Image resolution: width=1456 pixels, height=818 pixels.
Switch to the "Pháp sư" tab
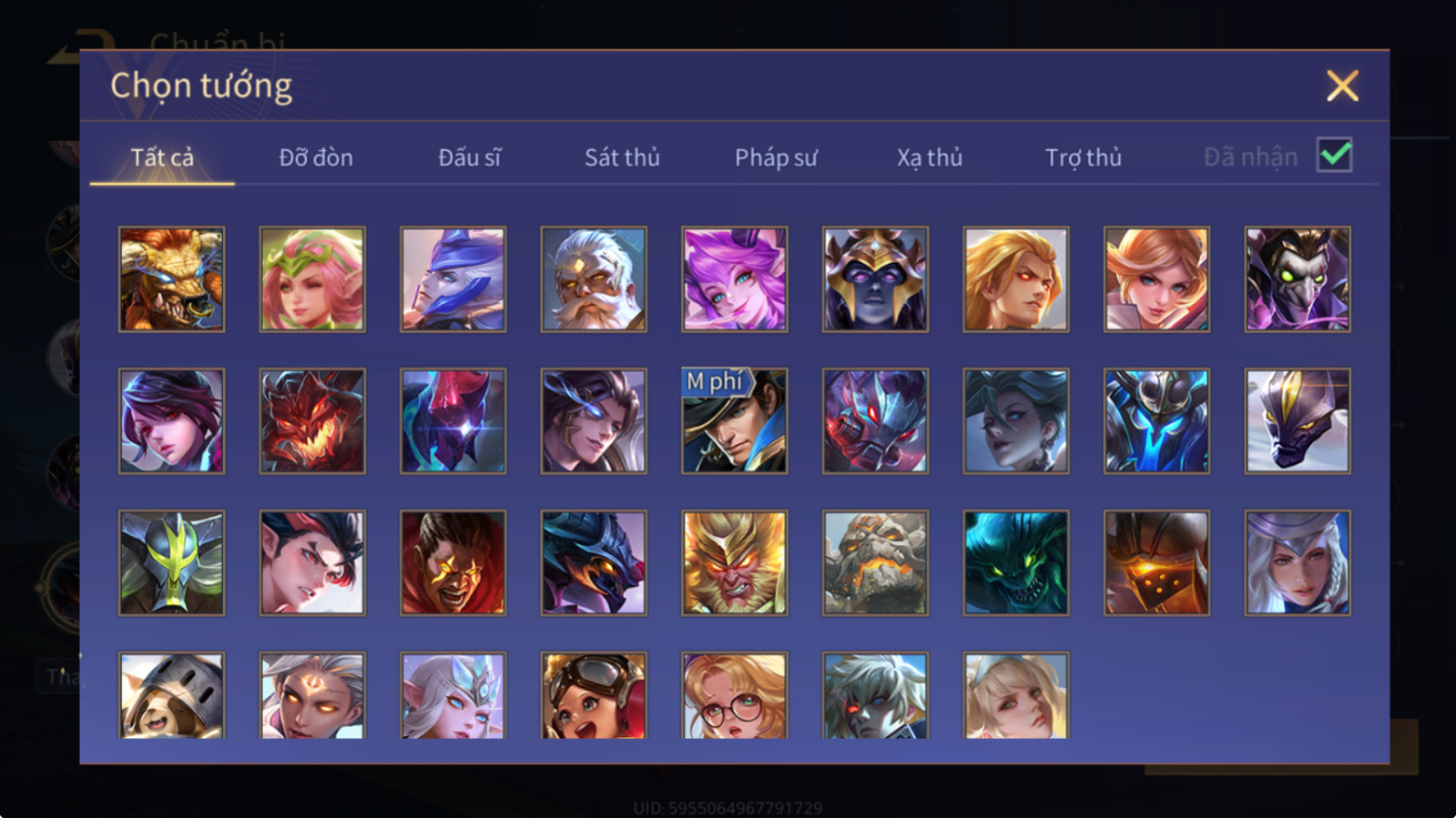775,158
